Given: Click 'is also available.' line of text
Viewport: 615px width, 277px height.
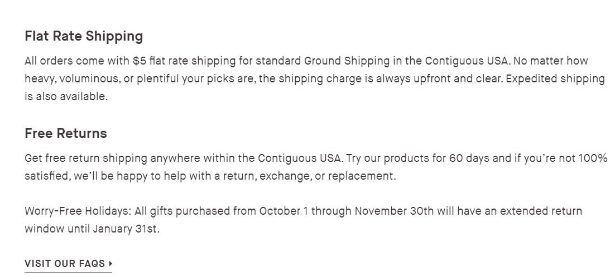Looking at the screenshot, I should click(x=66, y=96).
